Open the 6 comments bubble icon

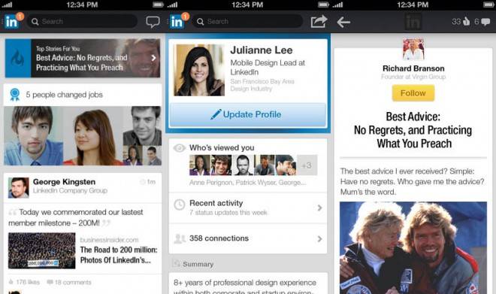click(485, 22)
